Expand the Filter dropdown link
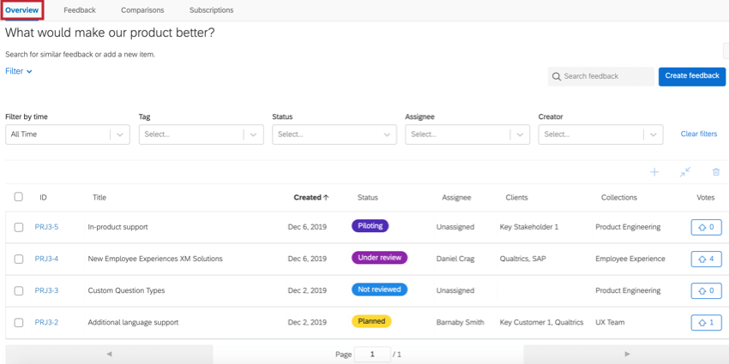The width and height of the screenshot is (729, 364). click(x=19, y=71)
